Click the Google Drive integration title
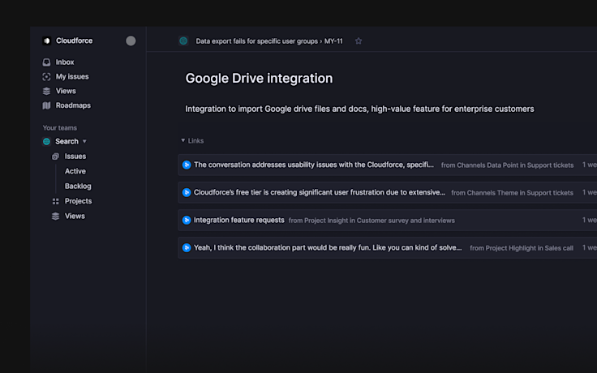 pyautogui.click(x=259, y=79)
